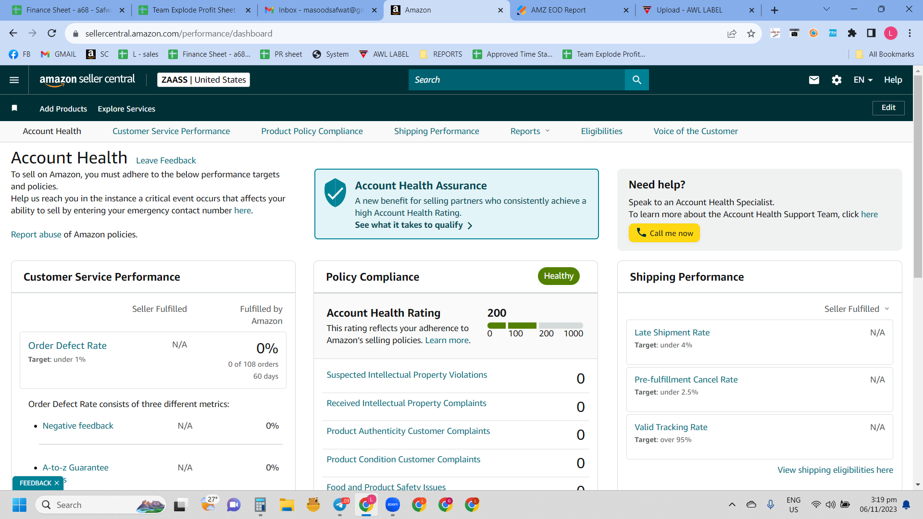The image size is (923, 519).
Task: Reload the page
Action: click(52, 33)
